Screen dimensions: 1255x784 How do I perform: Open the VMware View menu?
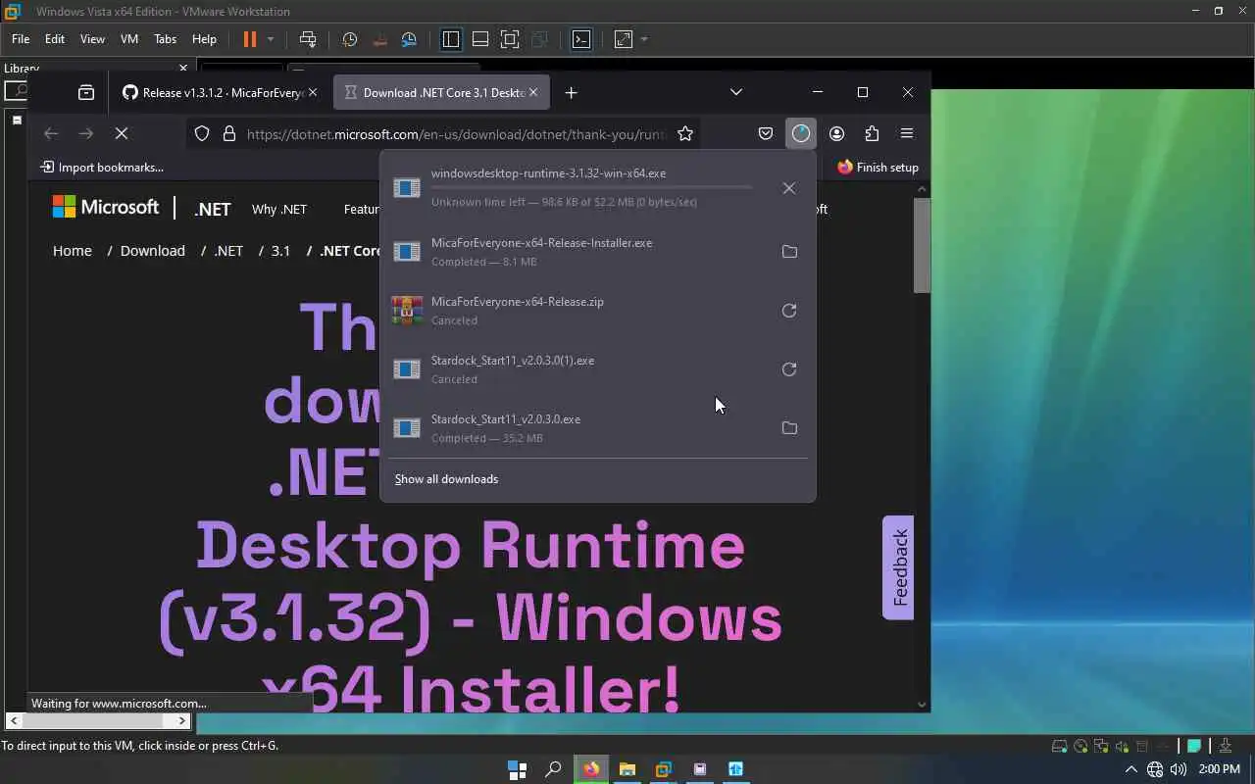[x=92, y=39]
